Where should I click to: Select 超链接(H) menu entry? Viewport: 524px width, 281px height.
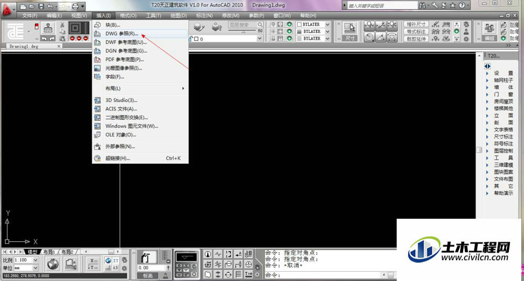point(140,158)
